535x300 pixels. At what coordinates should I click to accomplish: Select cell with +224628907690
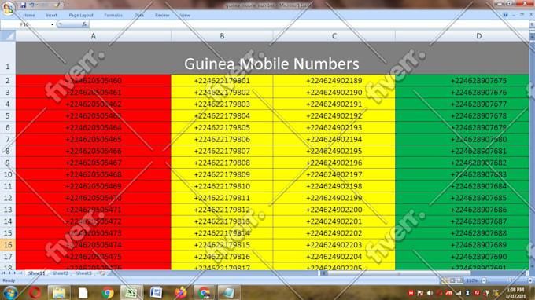(462, 257)
